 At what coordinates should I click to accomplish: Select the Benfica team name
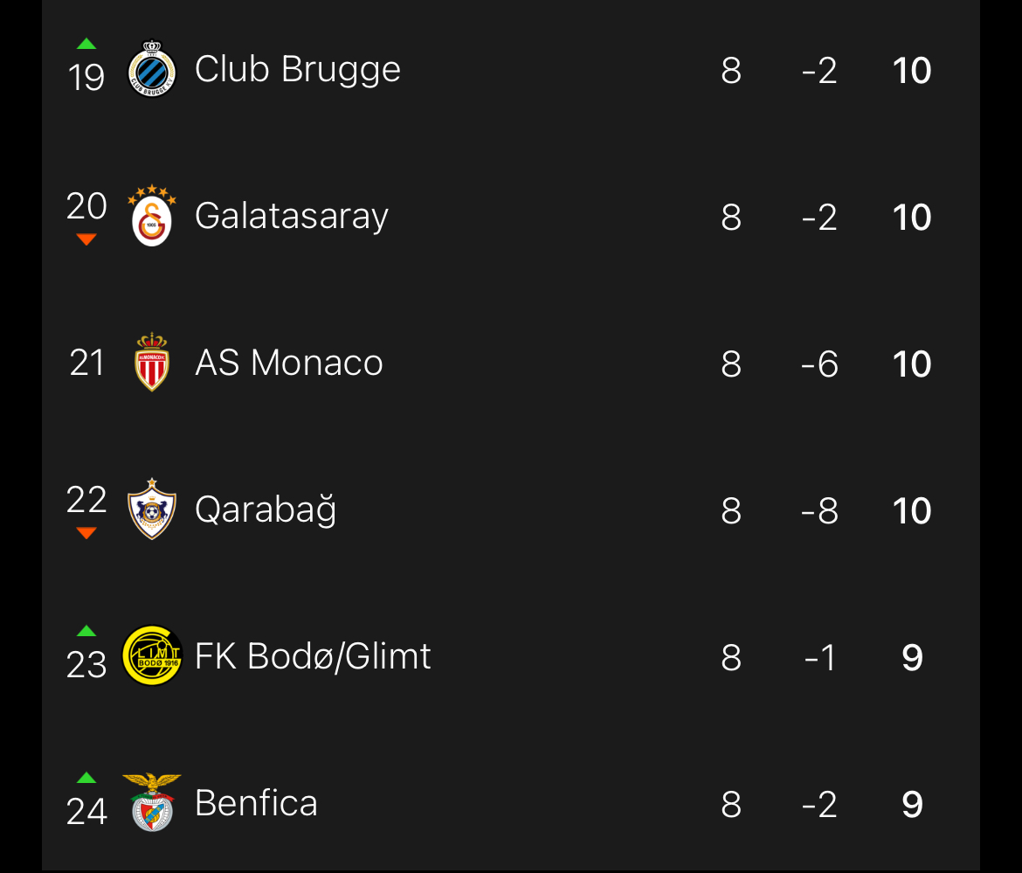256,803
